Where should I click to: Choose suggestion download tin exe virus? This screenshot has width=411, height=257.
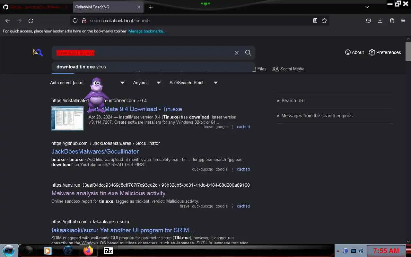(153, 67)
